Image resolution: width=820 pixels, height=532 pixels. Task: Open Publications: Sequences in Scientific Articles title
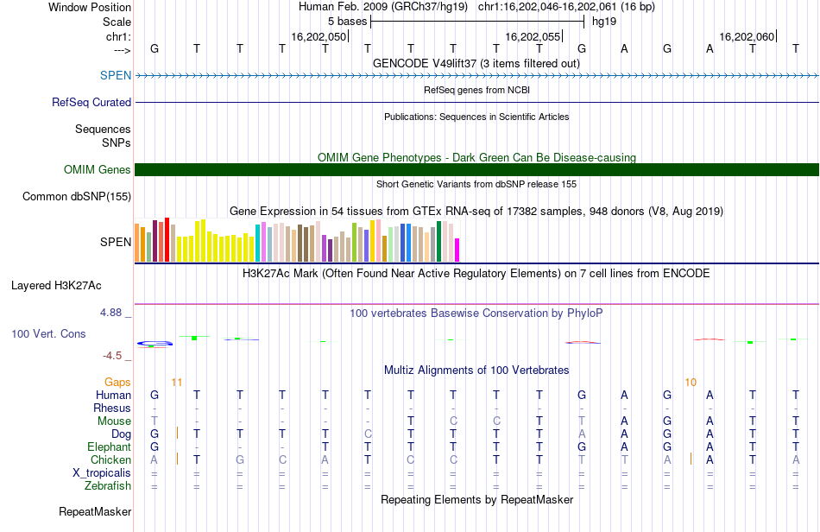pos(476,117)
